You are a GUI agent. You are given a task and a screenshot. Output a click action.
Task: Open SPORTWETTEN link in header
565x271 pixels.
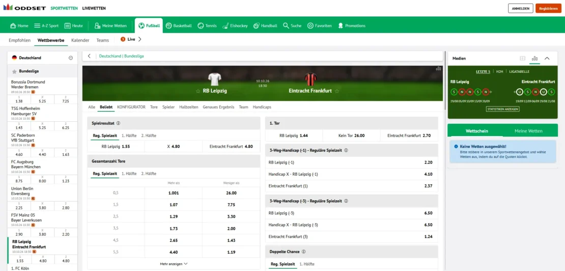[64, 8]
